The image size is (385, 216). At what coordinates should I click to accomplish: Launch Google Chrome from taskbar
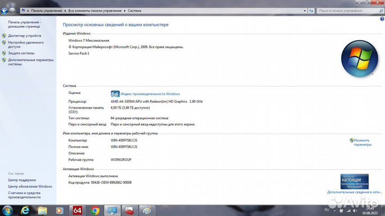click(95, 211)
